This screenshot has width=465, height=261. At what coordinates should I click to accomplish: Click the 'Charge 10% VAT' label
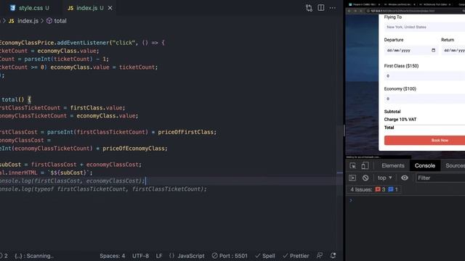[x=400, y=120]
